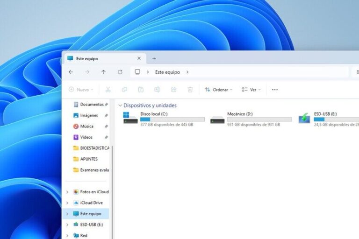Click chevron after Este equipo in address bar
359x239 pixels.
click(187, 72)
